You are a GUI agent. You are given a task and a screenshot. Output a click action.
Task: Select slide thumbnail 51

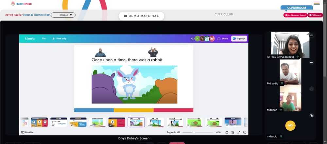point(194,122)
